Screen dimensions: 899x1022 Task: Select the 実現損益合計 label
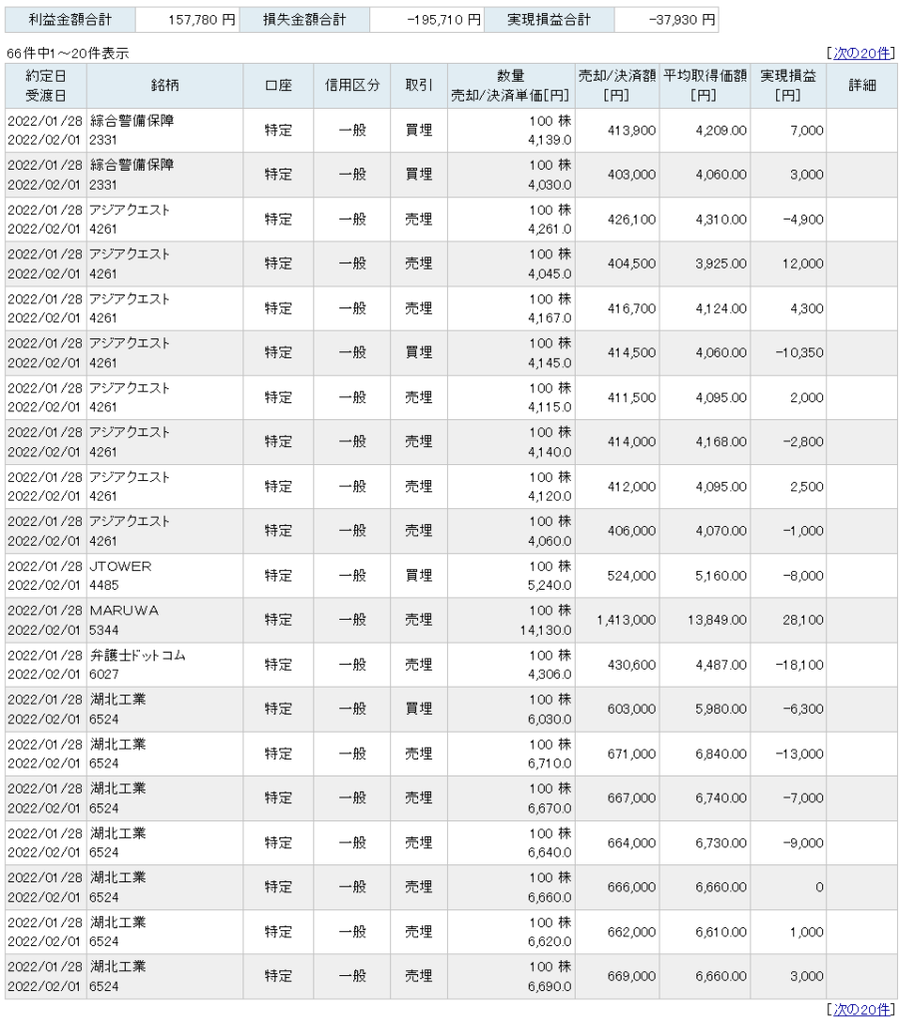pos(549,20)
